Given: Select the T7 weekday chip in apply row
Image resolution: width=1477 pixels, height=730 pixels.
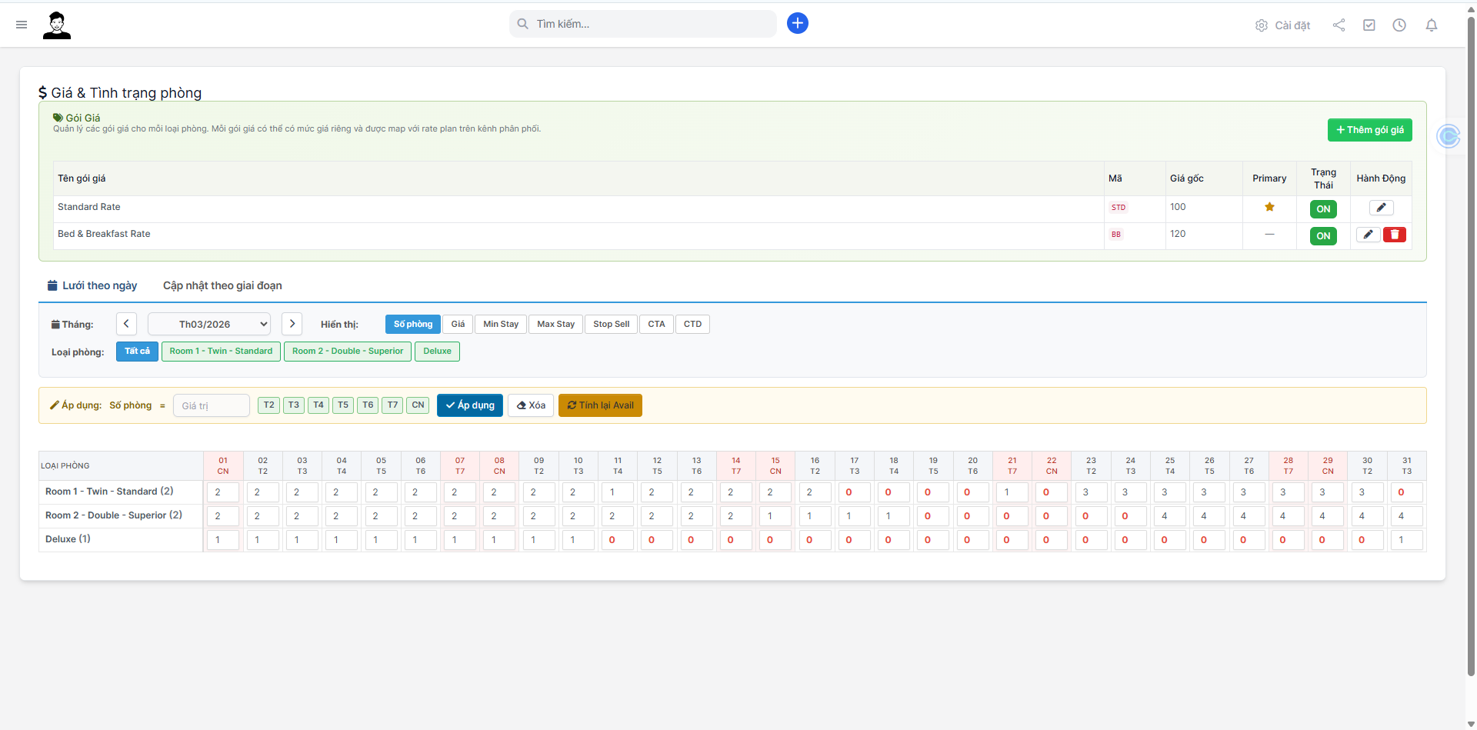Looking at the screenshot, I should tap(392, 405).
